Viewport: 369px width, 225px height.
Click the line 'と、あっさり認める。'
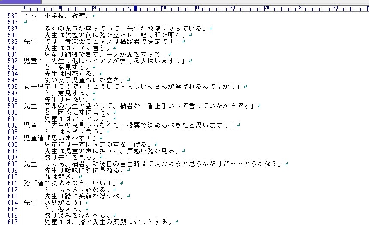[77, 190]
